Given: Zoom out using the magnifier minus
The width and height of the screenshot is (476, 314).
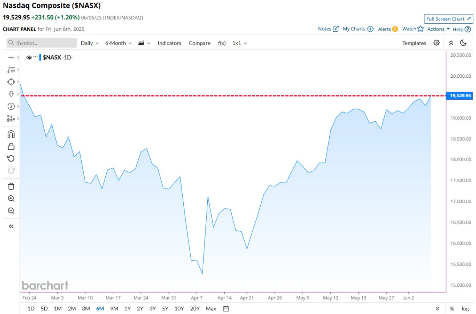Looking at the screenshot, I should 11,211.
